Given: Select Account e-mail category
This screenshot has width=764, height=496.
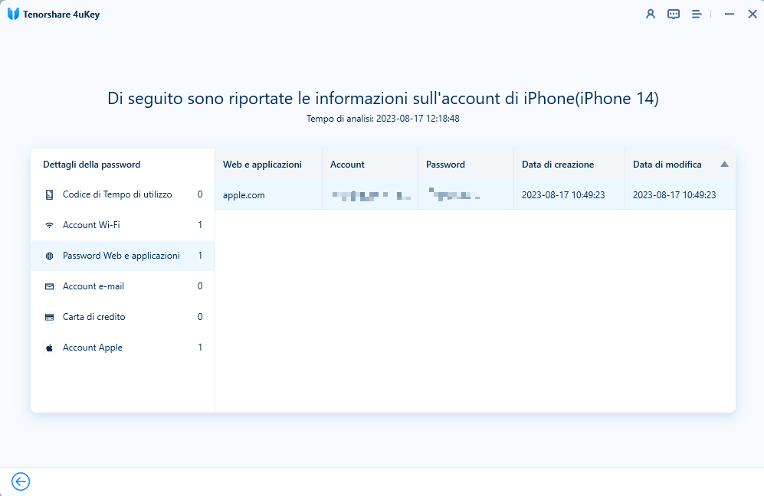Looking at the screenshot, I should (123, 286).
